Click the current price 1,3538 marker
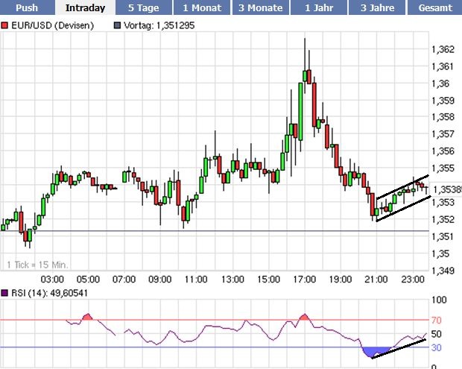Image resolution: width=462 pixels, height=369 pixels. click(x=446, y=189)
